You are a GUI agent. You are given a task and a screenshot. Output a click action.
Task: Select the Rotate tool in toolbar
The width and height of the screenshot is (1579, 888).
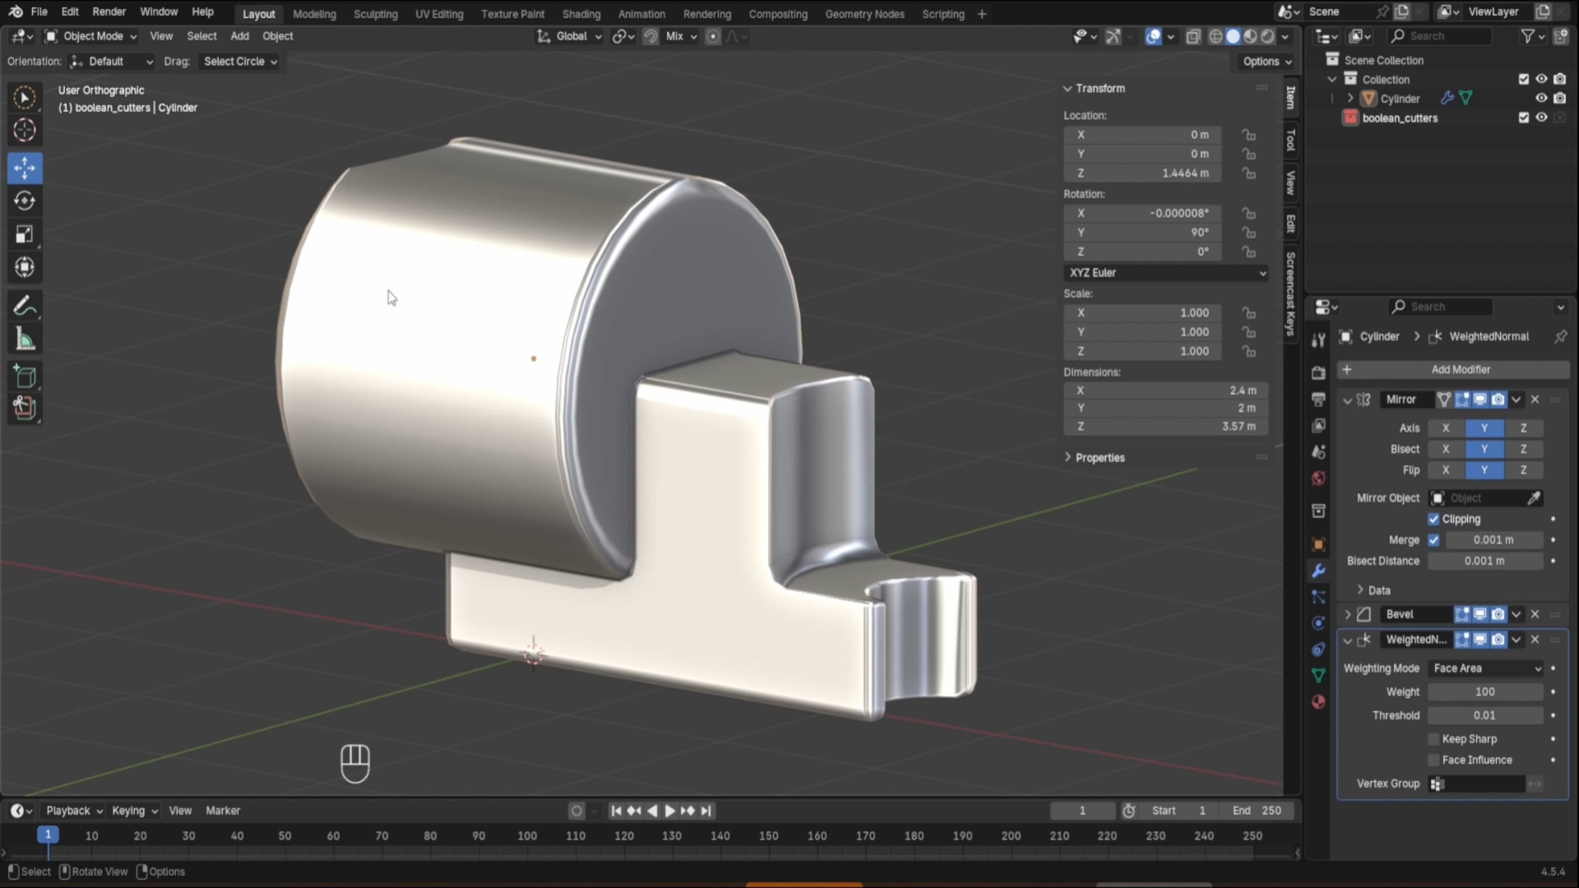pyautogui.click(x=25, y=201)
